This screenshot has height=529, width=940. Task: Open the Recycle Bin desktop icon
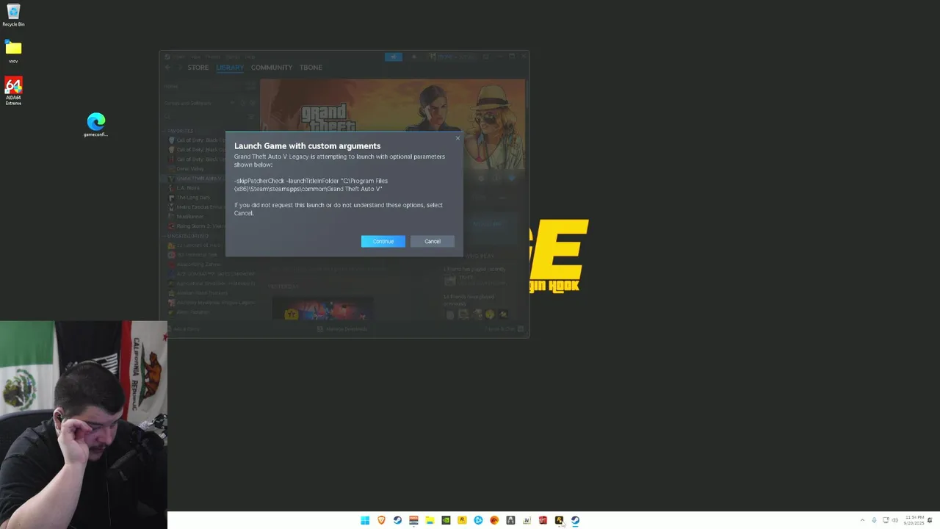(13, 15)
